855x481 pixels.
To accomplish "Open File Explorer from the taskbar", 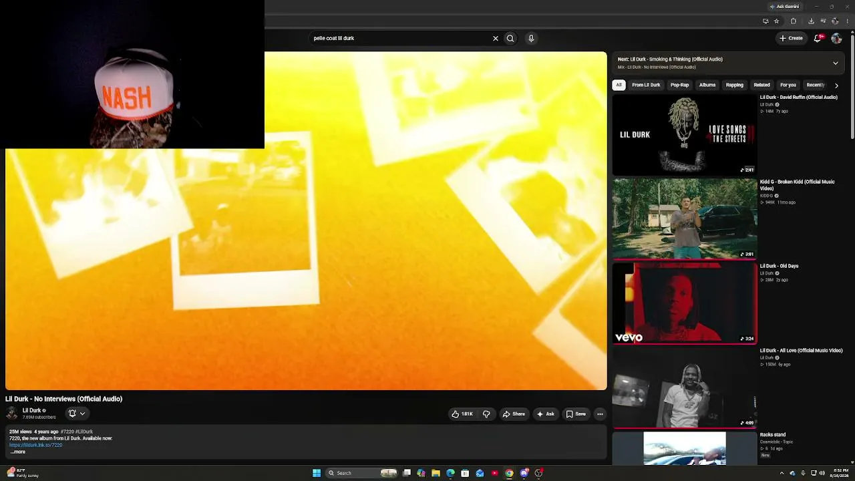I will (x=436, y=473).
